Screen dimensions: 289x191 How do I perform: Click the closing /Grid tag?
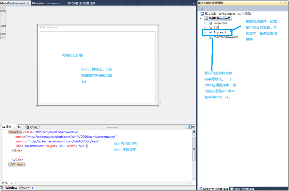(x=18, y=160)
